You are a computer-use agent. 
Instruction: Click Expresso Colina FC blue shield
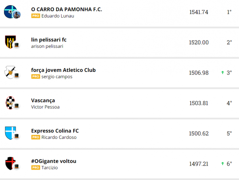[10, 133]
